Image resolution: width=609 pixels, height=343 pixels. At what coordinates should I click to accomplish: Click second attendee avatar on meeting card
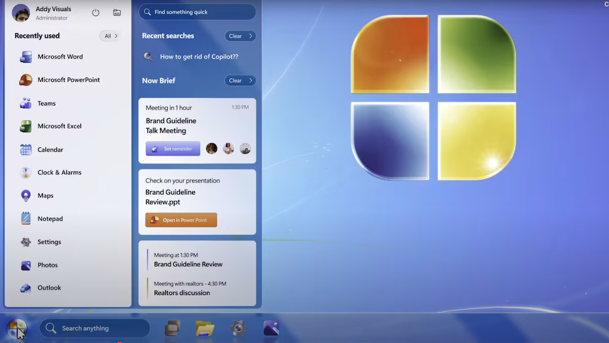(228, 148)
